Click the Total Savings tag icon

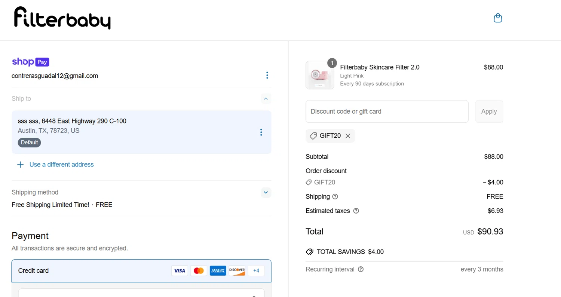tap(309, 252)
